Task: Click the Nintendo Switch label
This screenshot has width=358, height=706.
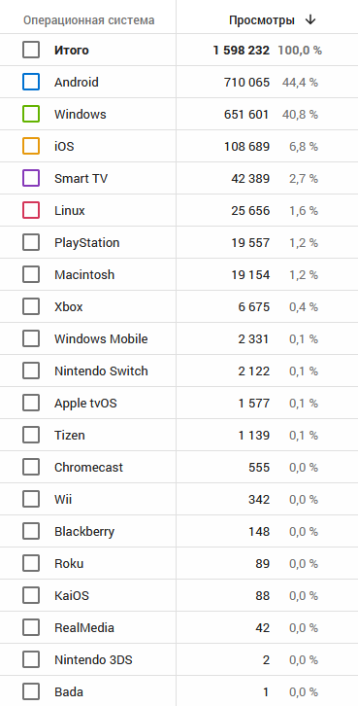Action: pos(101,371)
